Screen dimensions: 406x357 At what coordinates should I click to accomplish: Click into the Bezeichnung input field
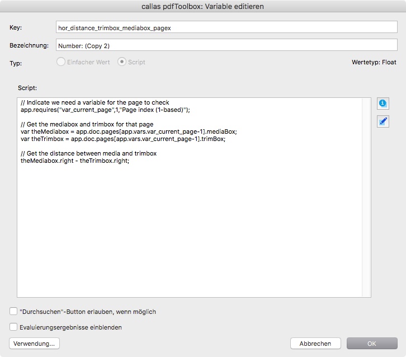click(x=226, y=45)
